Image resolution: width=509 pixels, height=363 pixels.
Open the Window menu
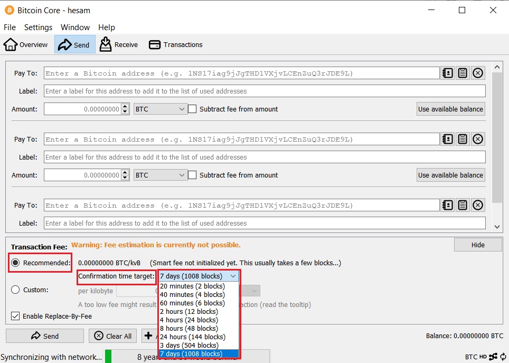pyautogui.click(x=75, y=27)
